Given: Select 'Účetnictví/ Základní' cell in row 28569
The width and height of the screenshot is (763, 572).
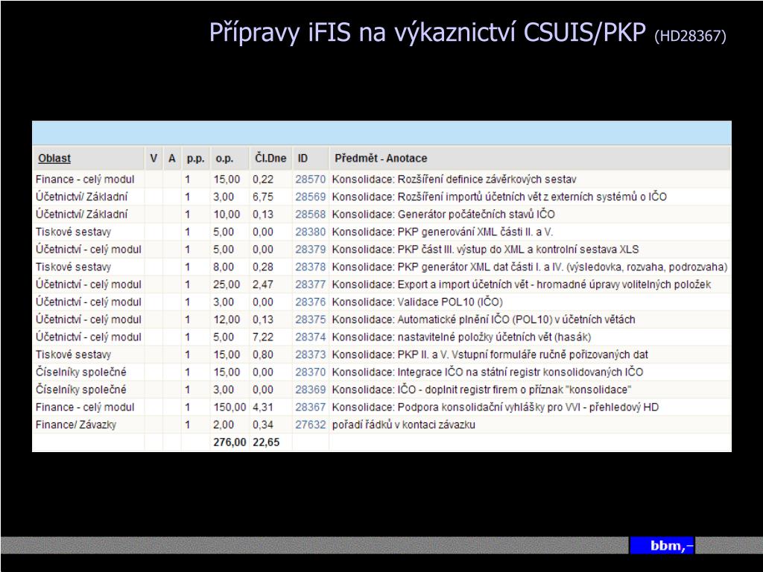Looking at the screenshot, I should click(x=81, y=197).
